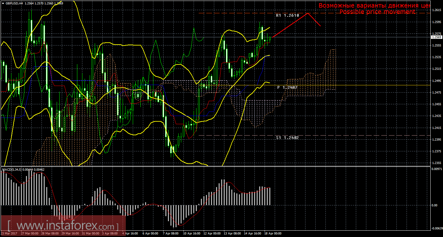This screenshot has height=237, width=443.
Task: Click the 'Possible price movement' caption
Action: [x=377, y=12]
